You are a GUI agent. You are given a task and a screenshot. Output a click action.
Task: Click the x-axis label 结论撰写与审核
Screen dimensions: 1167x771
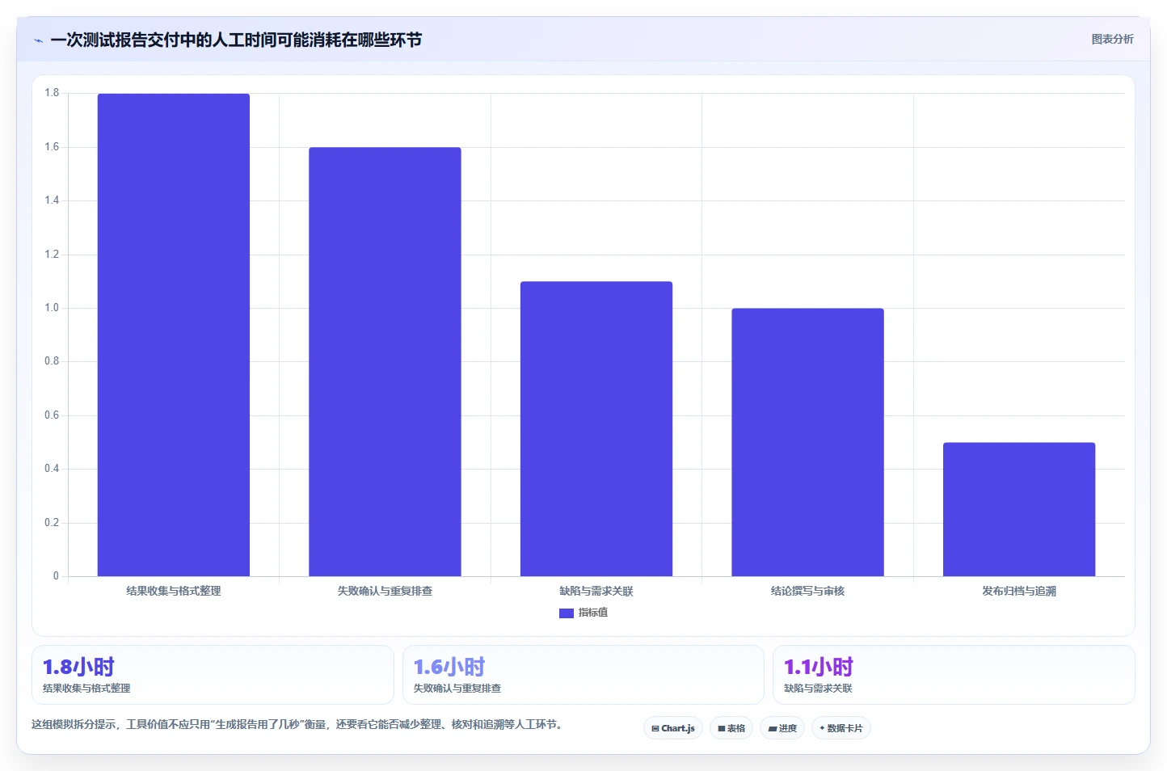coord(807,591)
